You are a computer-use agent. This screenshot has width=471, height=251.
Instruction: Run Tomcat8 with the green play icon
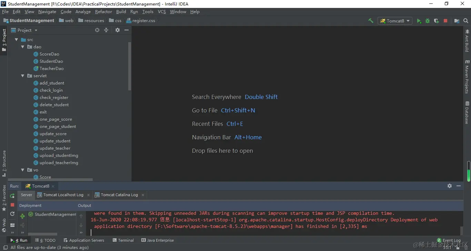pos(419,21)
